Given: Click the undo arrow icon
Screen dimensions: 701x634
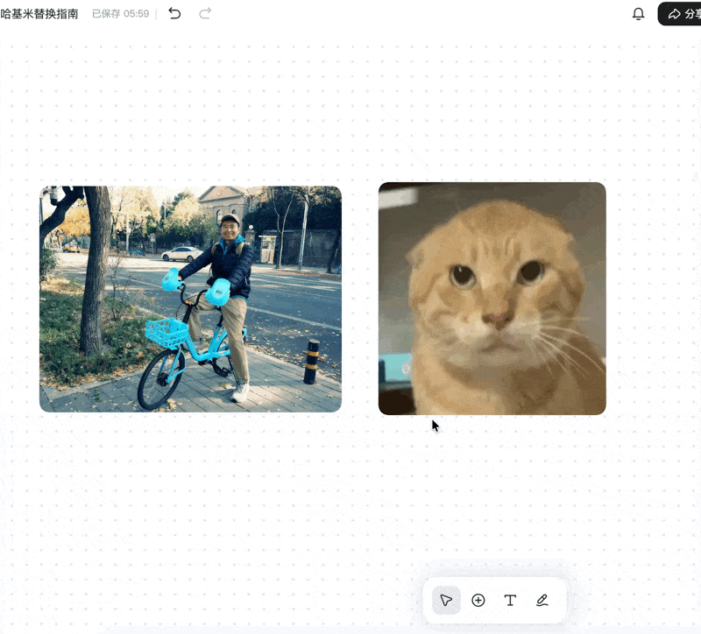Looking at the screenshot, I should coord(174,13).
